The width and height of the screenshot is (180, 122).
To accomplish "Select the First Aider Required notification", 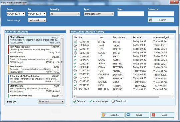I will click(x=34, y=50).
